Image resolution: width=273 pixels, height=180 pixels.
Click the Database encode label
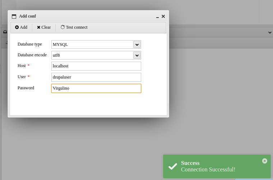(x=32, y=55)
